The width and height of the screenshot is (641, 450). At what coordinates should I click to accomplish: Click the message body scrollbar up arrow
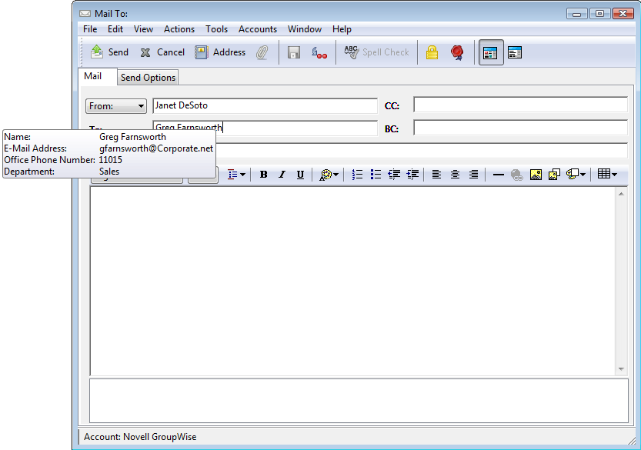(x=621, y=194)
